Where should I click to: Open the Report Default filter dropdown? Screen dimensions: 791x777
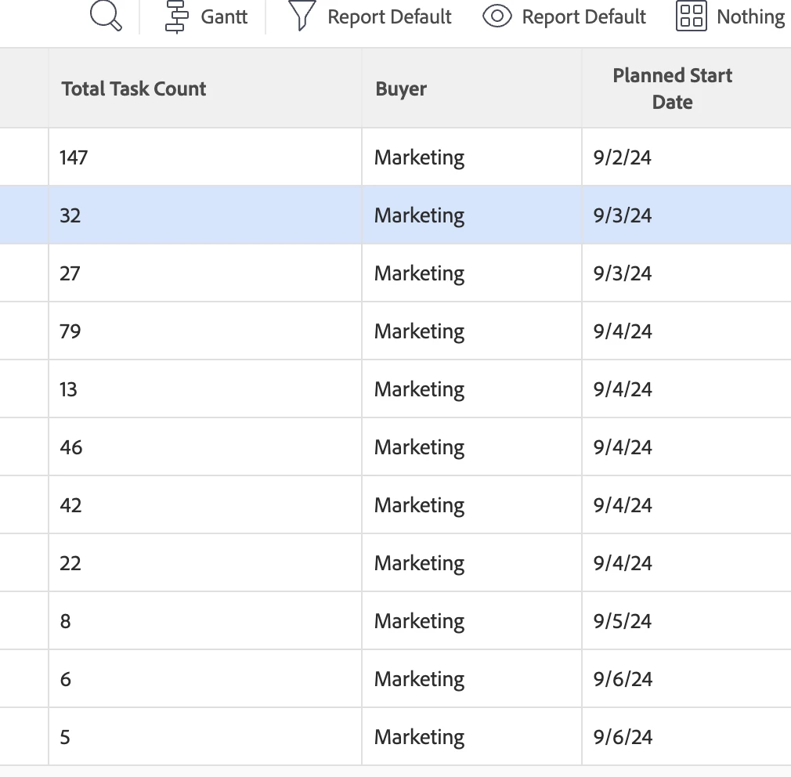[389, 16]
